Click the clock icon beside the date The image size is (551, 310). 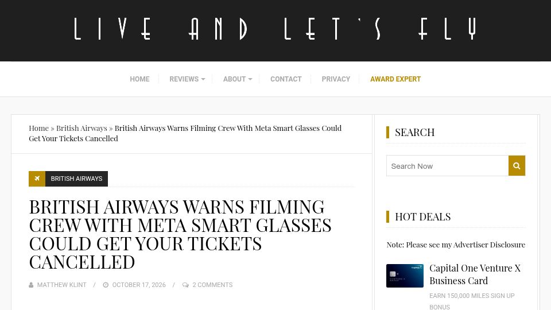pos(106,285)
